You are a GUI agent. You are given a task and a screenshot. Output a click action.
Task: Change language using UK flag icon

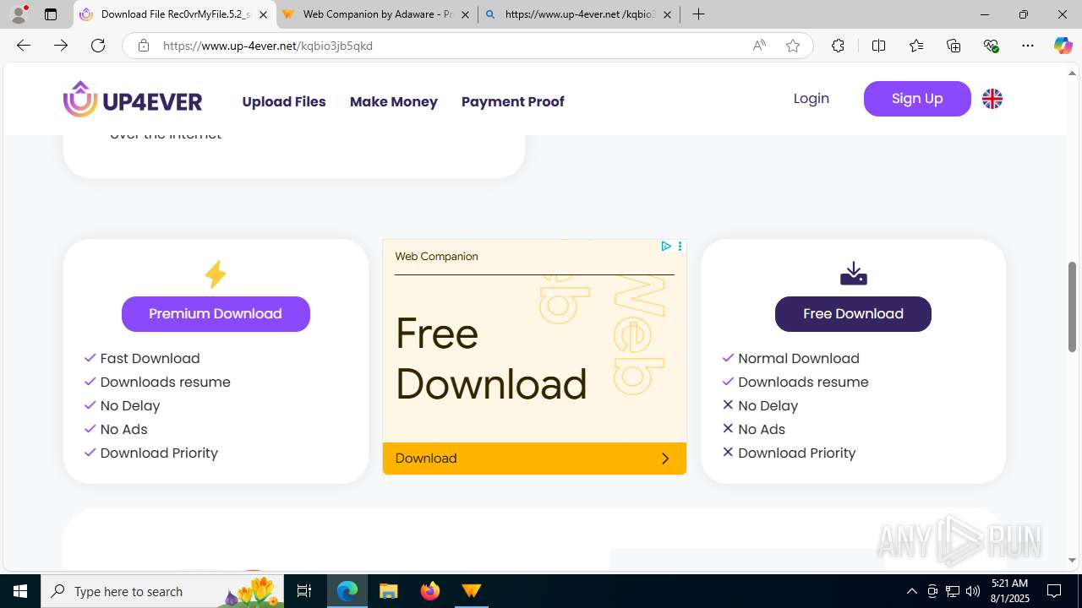992,99
